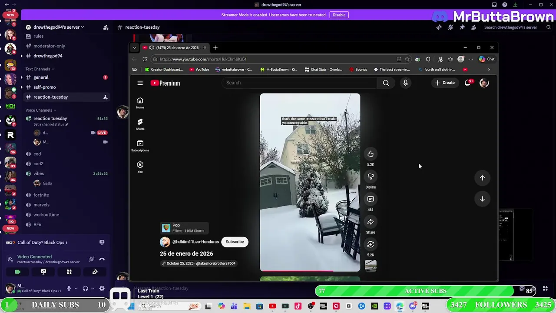556x313 pixels.
Task: Click YouTube Create button
Action: pyautogui.click(x=444, y=83)
